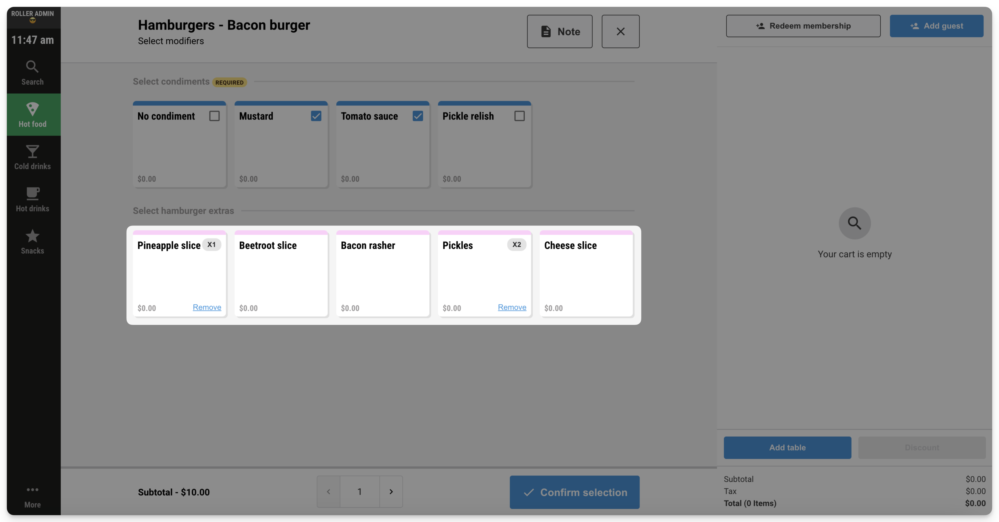Screen dimensions: 999x522
Task: Open the Snacks category
Action: 32,242
